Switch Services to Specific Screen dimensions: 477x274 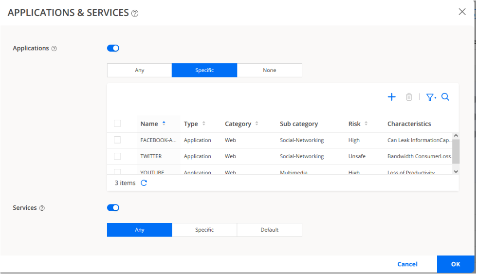pyautogui.click(x=204, y=230)
